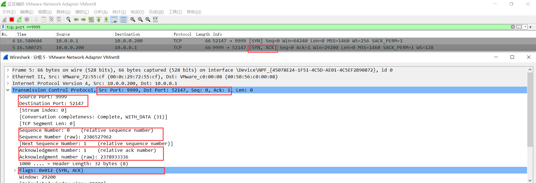Screen dimensions: 536x183
Task: Open the 跳转(G) menu
Action: tap(63, 12)
